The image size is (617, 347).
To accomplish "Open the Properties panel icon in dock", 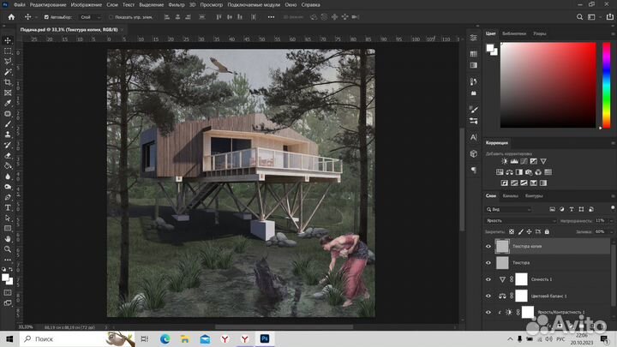I will point(474,38).
